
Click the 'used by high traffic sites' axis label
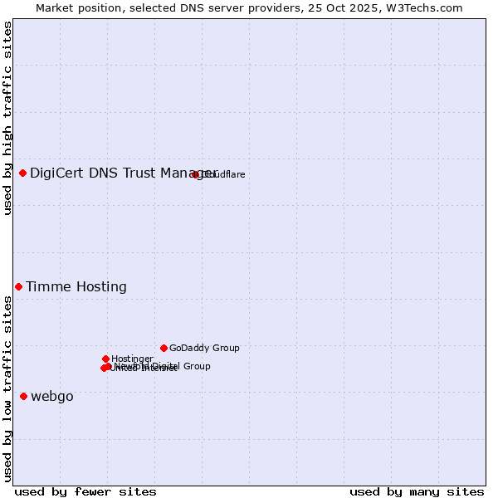7,118
